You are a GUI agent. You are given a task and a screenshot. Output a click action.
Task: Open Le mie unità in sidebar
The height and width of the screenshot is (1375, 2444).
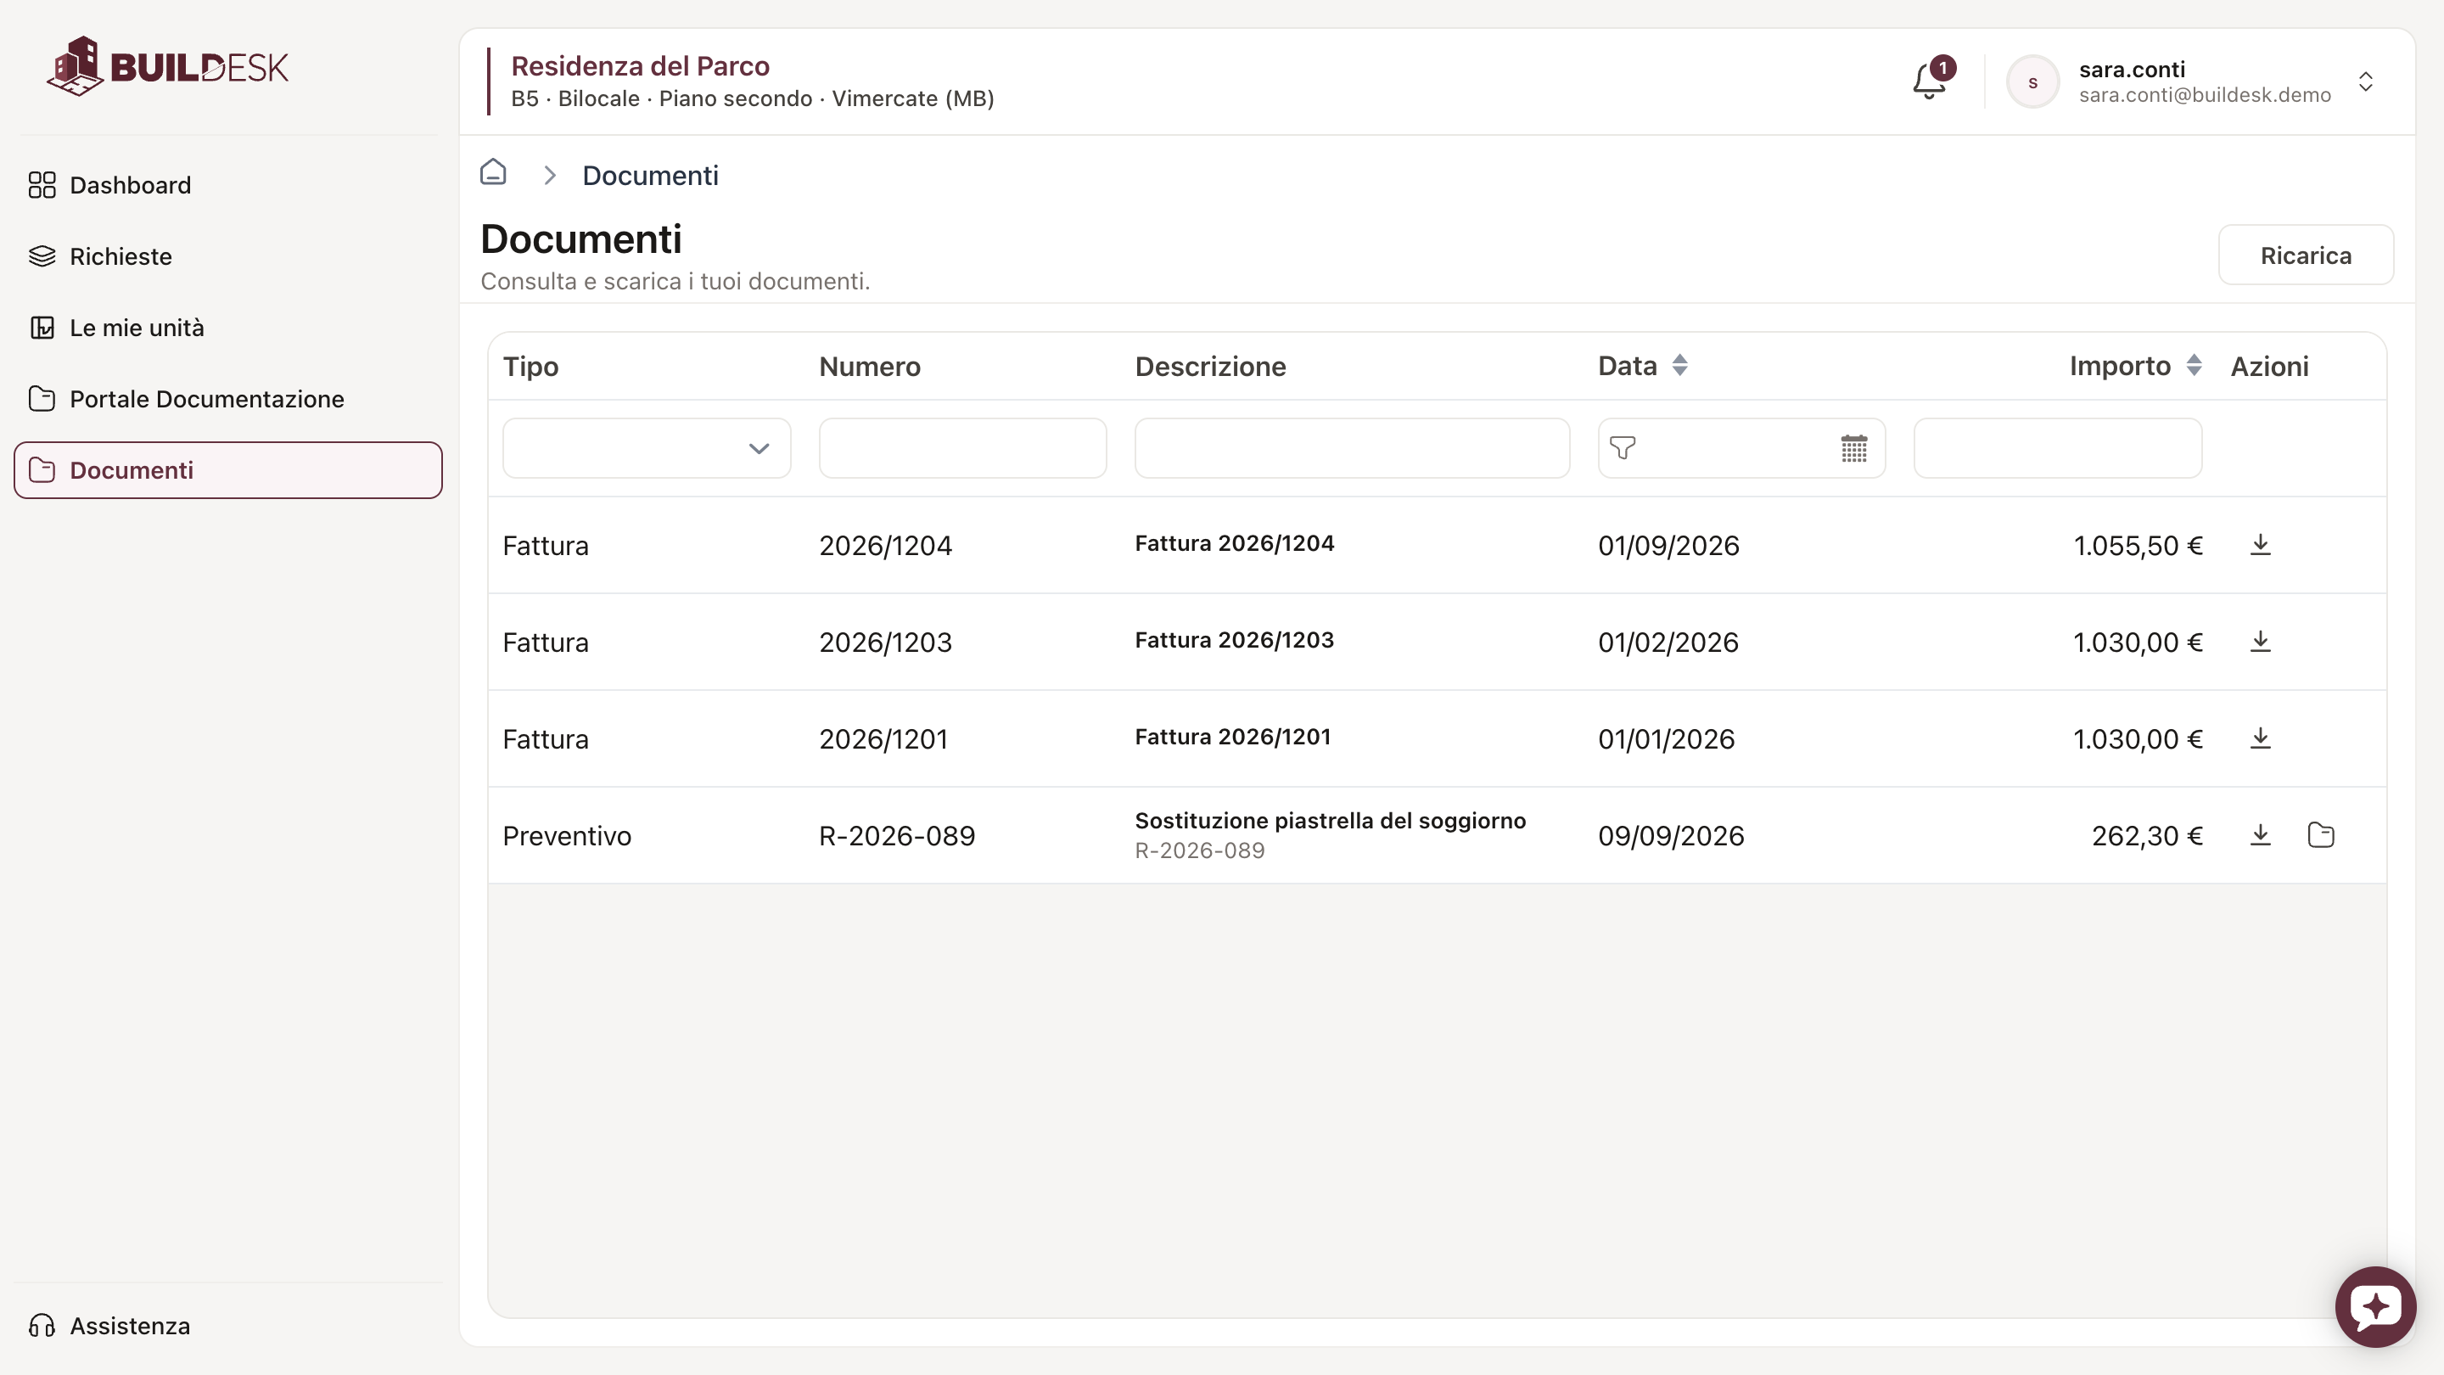227,328
